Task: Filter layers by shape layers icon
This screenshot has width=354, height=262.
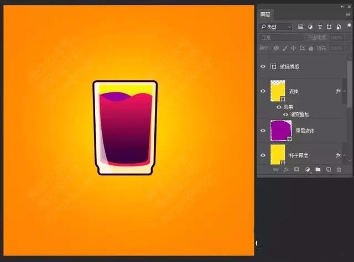Action: (x=329, y=27)
